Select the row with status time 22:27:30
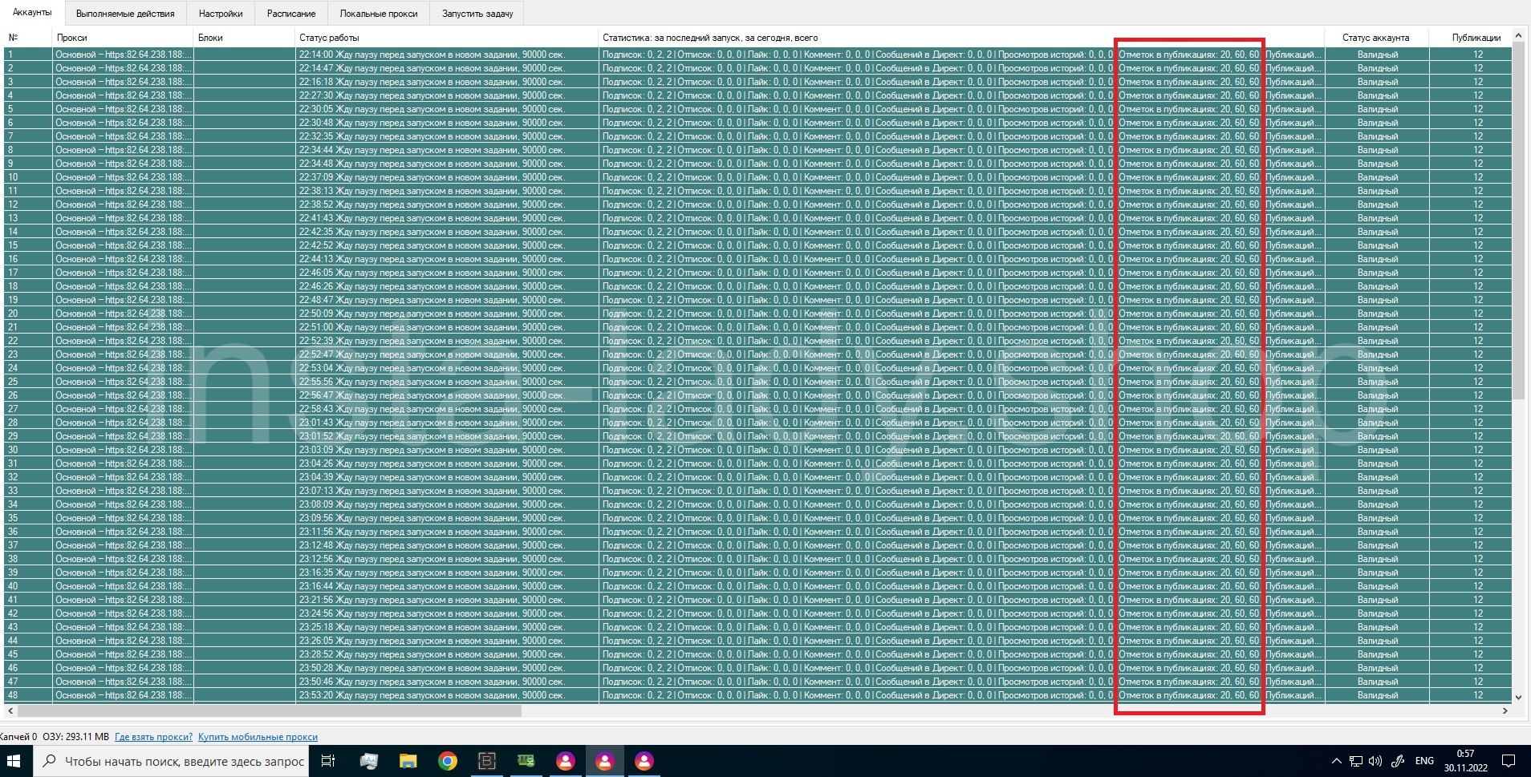The image size is (1531, 777). [x=757, y=95]
